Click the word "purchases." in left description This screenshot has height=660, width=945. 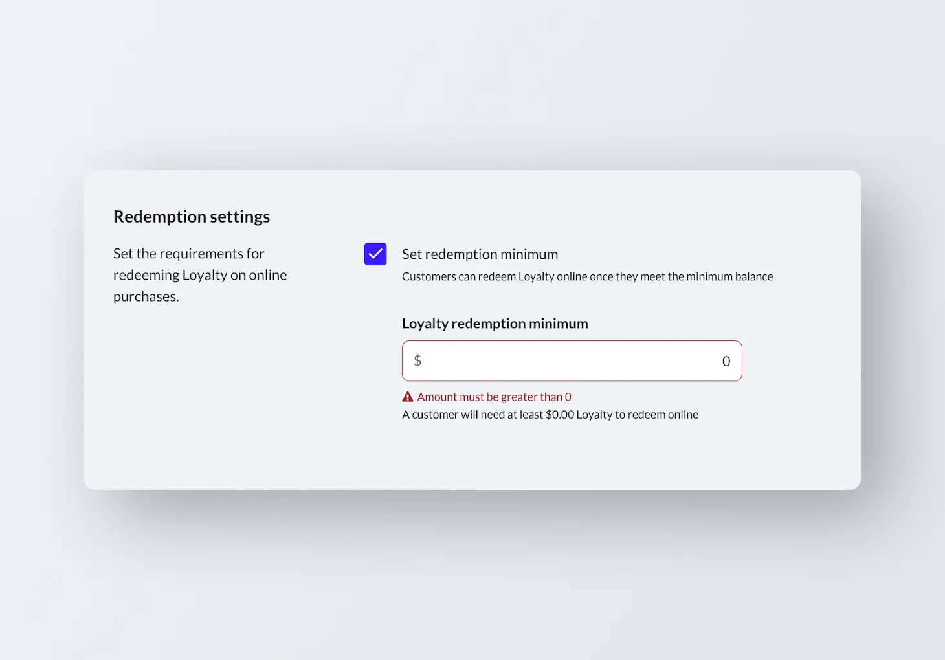click(x=146, y=296)
